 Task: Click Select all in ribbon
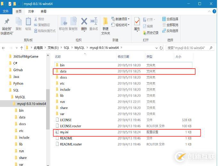[x=170, y=19]
